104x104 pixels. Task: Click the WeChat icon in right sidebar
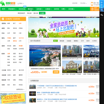[102, 15]
